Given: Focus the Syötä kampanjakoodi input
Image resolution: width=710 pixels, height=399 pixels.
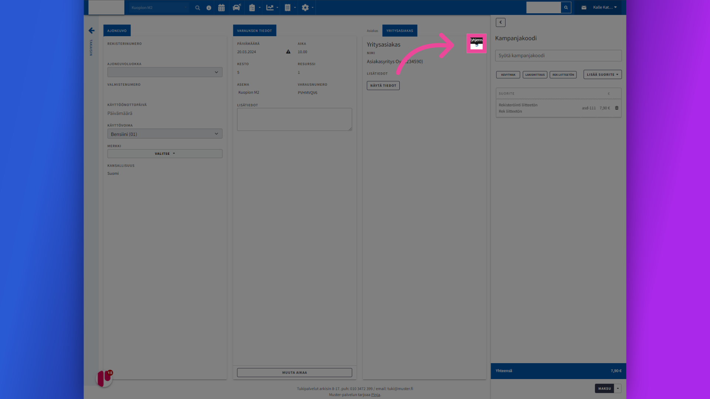Looking at the screenshot, I should [558, 55].
